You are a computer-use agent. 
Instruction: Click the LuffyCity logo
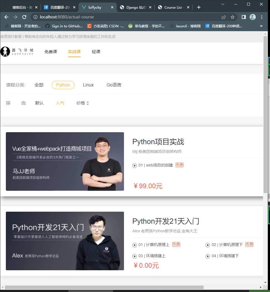click(17, 52)
